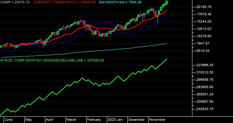Click the 17676.48 price axis value
This screenshot has height=123, width=233.
click(x=204, y=14)
